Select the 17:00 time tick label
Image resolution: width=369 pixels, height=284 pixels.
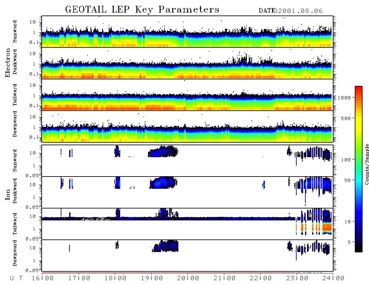[x=79, y=279]
